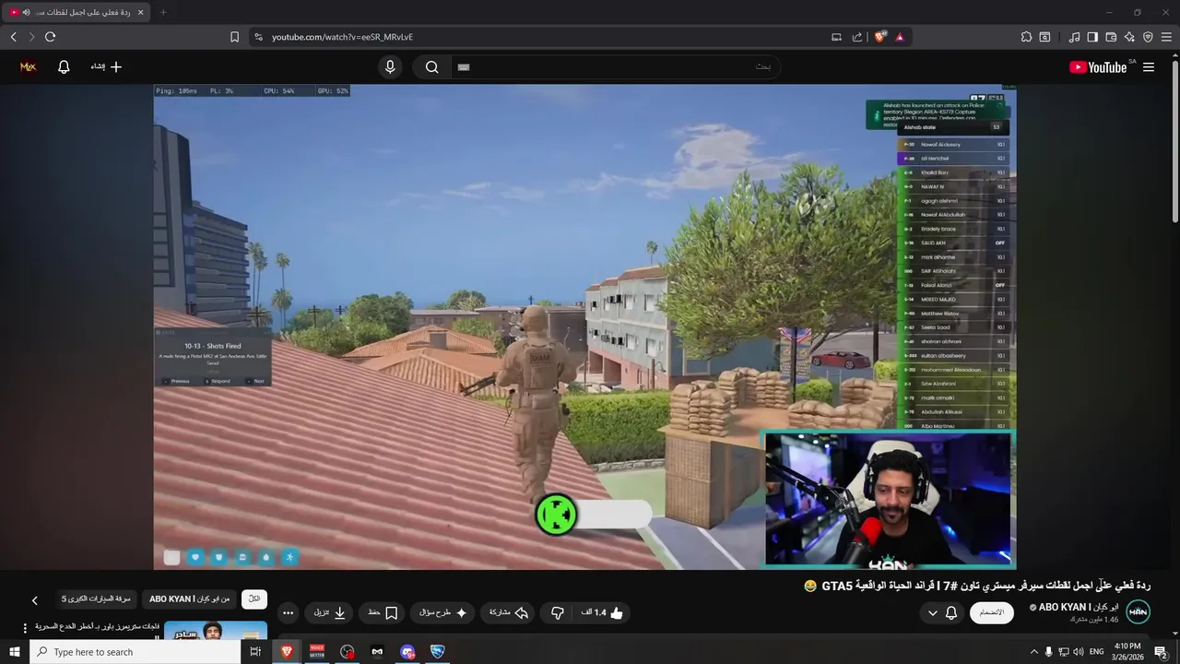Open more actions three-dot menu
Image resolution: width=1180 pixels, height=664 pixels.
[x=289, y=612]
